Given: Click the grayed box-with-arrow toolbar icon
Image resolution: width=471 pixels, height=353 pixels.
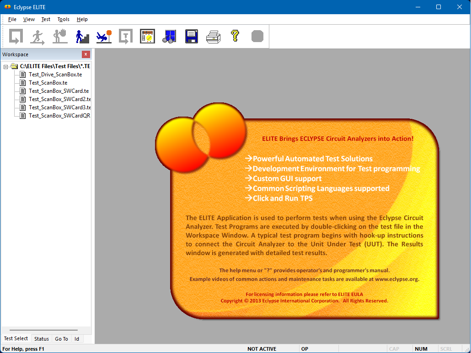Looking at the screenshot, I should point(16,37).
